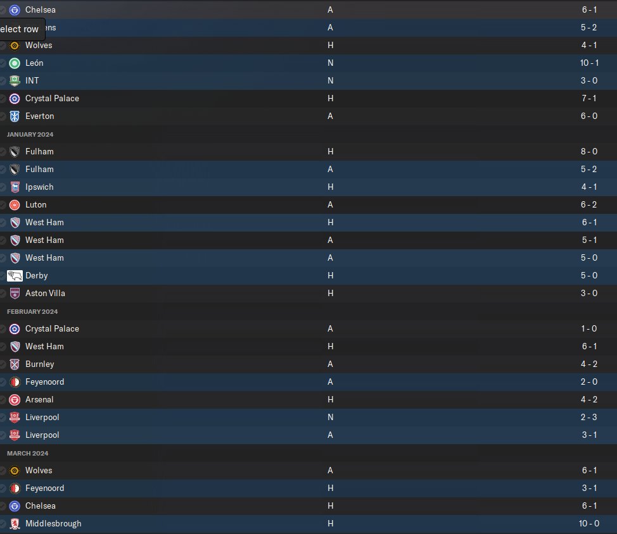Click the Derby ram logo icon
Viewport: 617px width, 534px height.
click(x=15, y=275)
